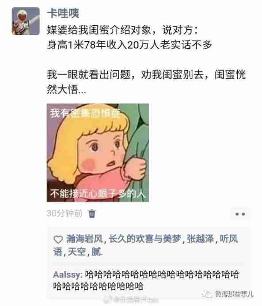Tap the meme caption 我有密集恐惧症
This screenshot has width=262, height=306.
(x=85, y=113)
